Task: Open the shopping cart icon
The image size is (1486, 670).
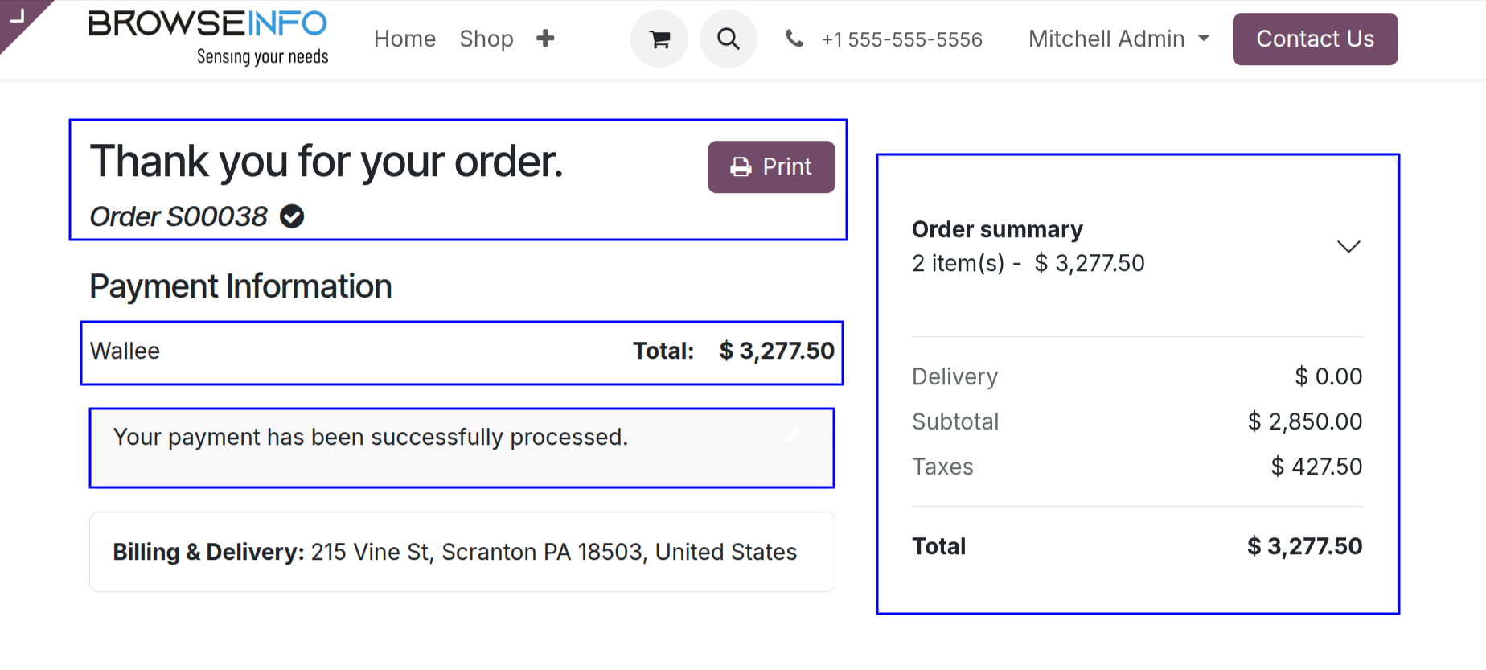Action: pos(659,39)
